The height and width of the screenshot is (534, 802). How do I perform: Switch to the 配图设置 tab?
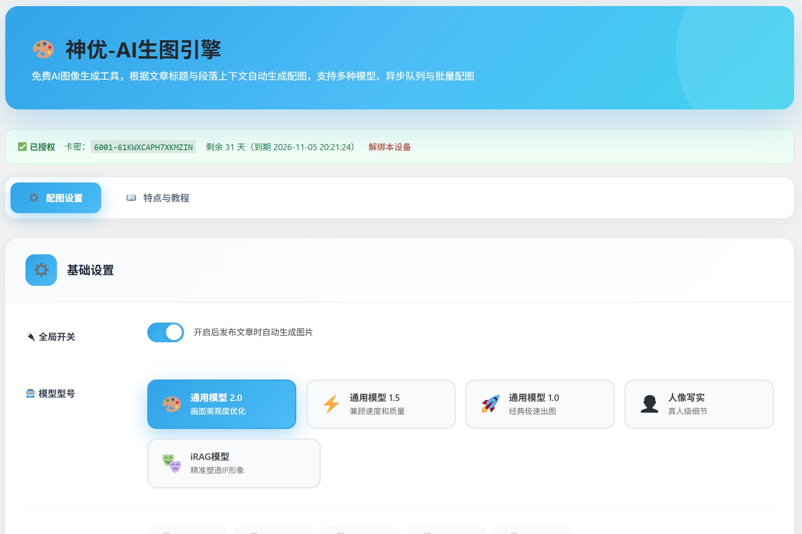(56, 198)
